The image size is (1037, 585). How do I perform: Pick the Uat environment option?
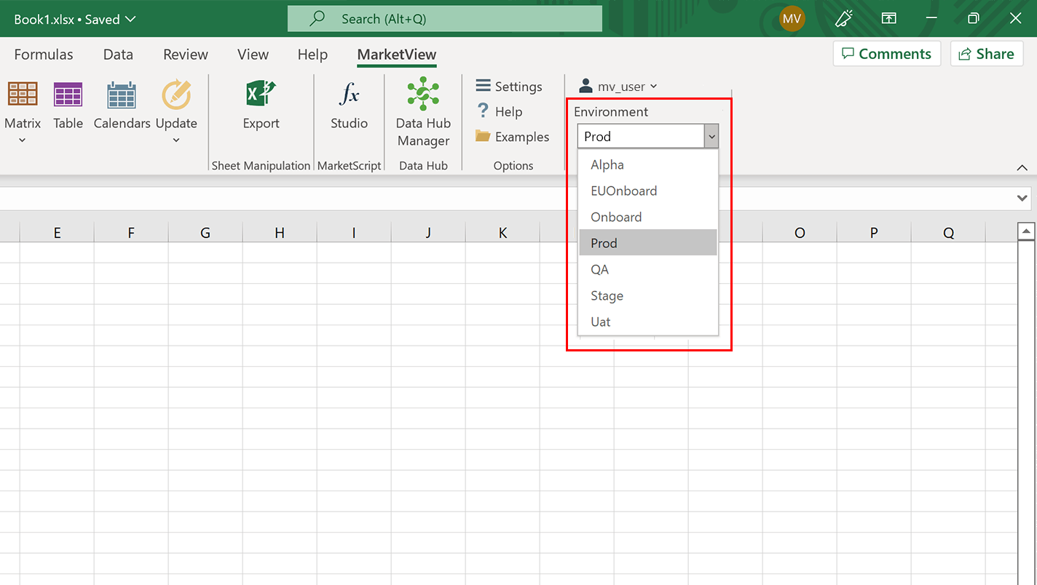coord(648,322)
